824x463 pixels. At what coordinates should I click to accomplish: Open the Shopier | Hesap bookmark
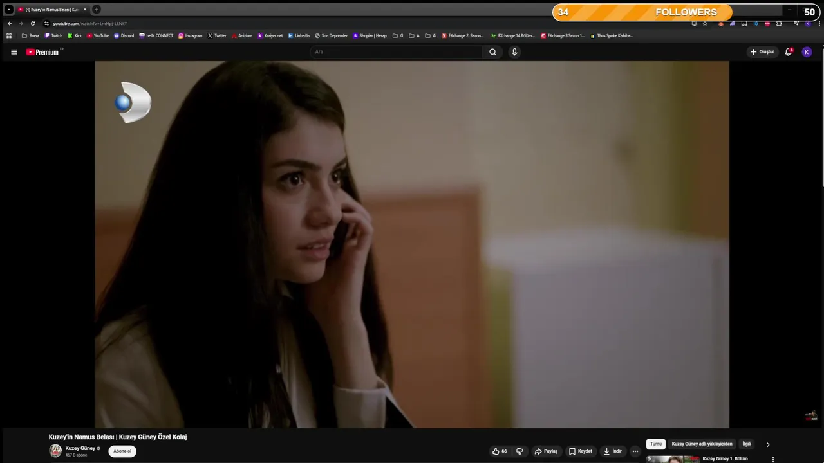[370, 36]
